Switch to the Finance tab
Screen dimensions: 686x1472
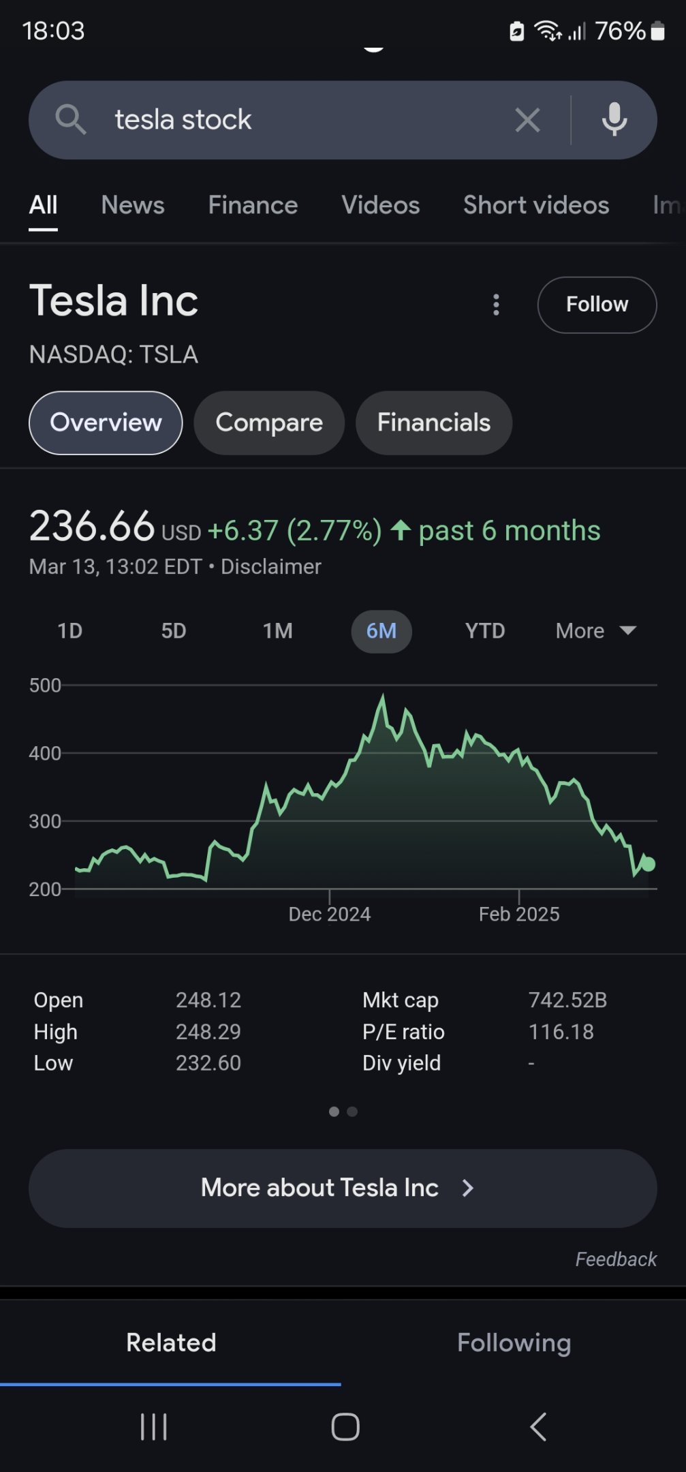(x=253, y=205)
